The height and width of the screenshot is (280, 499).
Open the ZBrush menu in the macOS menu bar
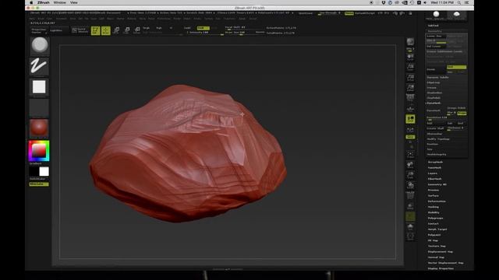(x=44, y=2)
